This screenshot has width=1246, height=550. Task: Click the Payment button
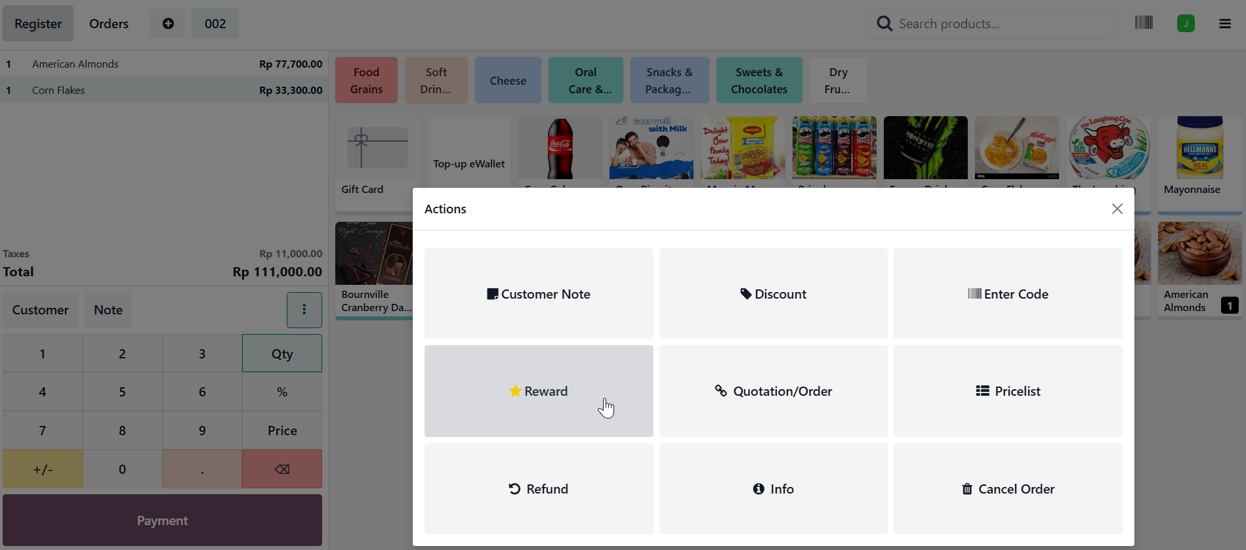pyautogui.click(x=162, y=520)
